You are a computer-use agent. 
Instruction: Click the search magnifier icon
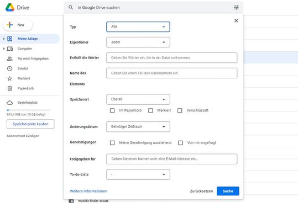71,7
